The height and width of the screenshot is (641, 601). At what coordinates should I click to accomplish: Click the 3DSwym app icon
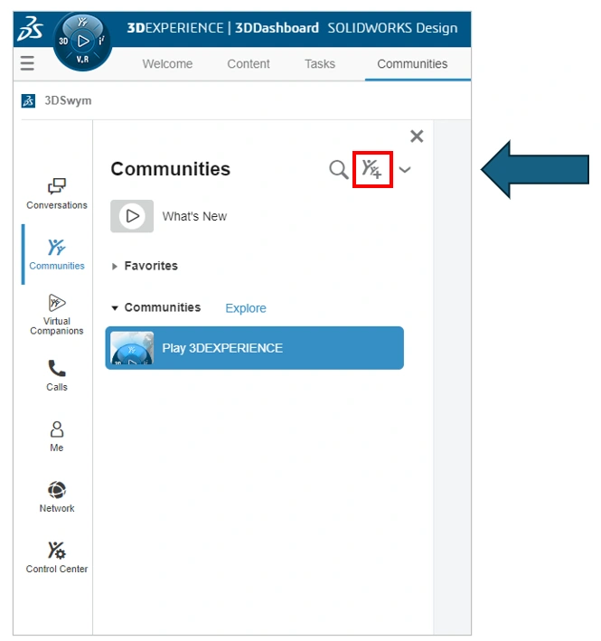coord(28,100)
